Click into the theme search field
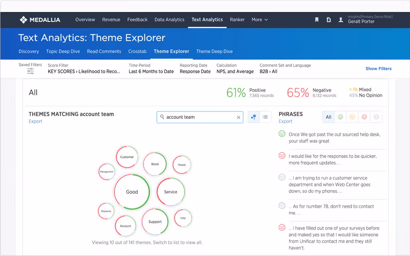This screenshot has height=256, width=410. [x=200, y=117]
